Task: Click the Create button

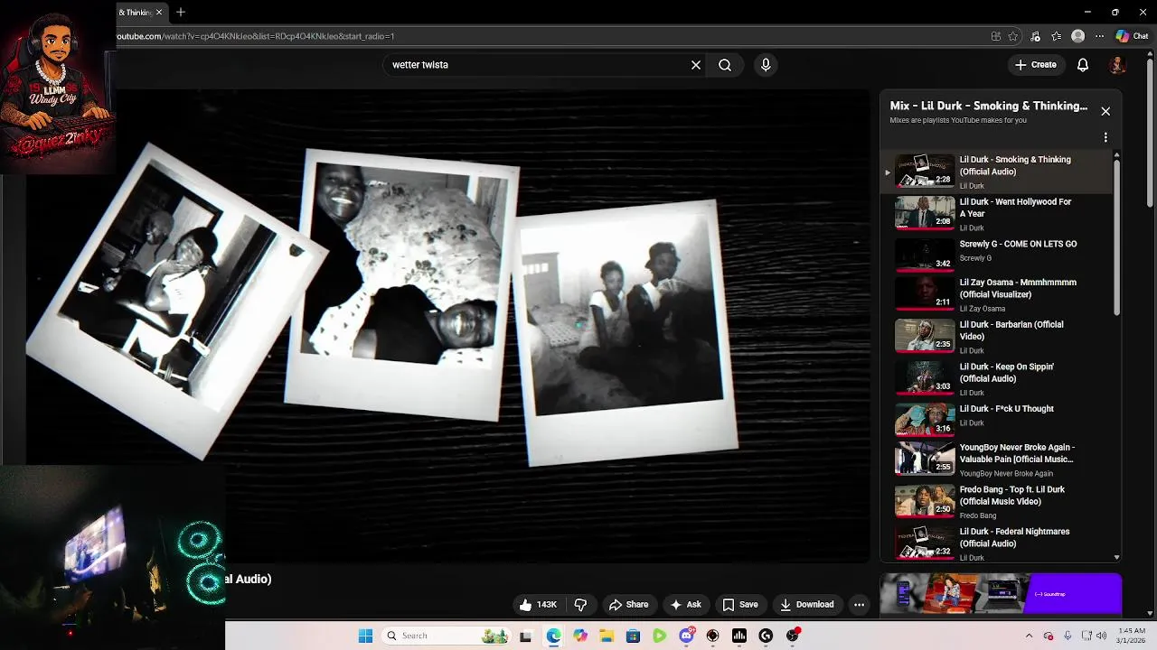Action: tap(1036, 65)
